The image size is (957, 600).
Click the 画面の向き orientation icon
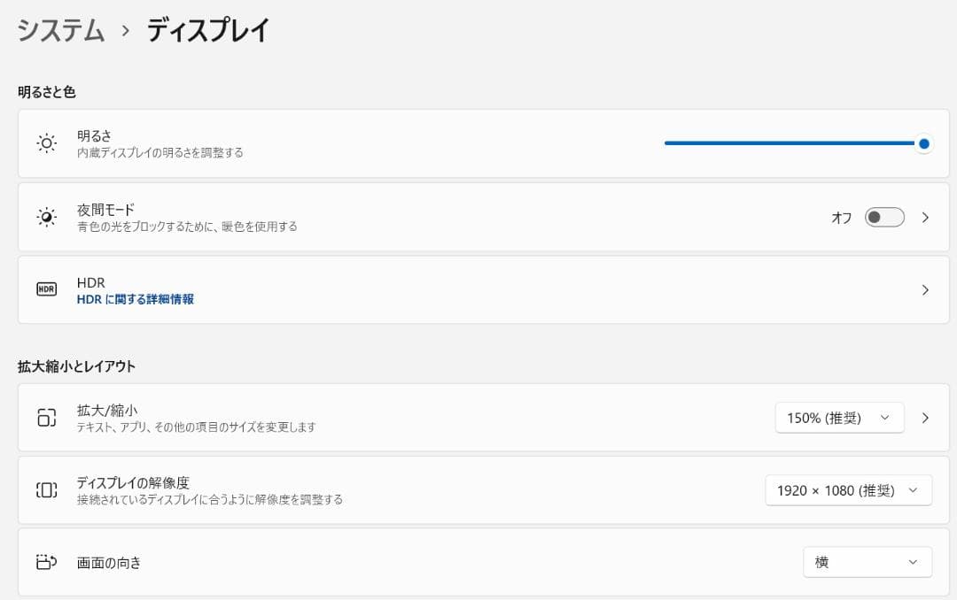tap(46, 562)
